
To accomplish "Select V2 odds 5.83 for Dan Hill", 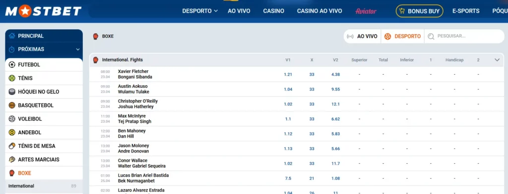I will (x=336, y=134).
